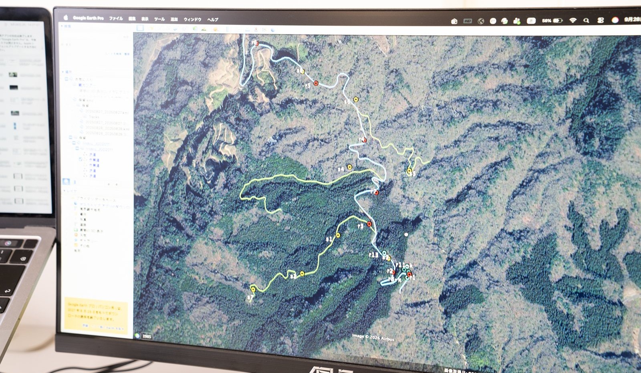This screenshot has width=641, height=373.
Task: Click the yellow s2 placemark
Action: pyautogui.click(x=302, y=274)
